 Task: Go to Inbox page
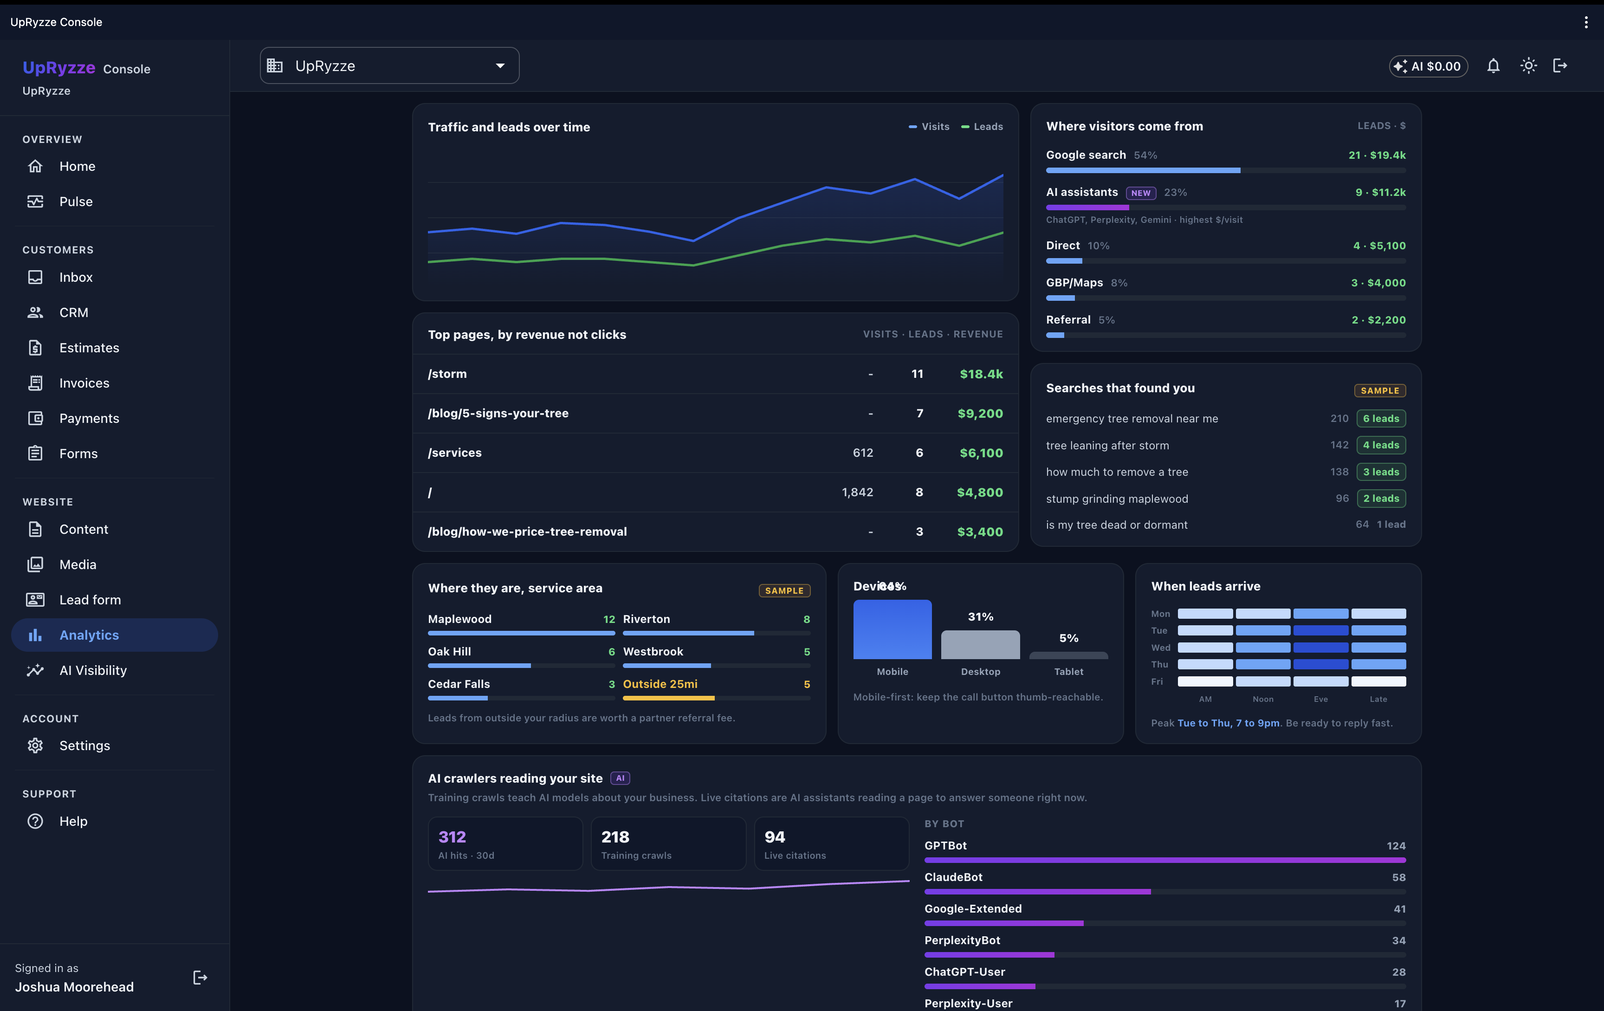(115, 277)
